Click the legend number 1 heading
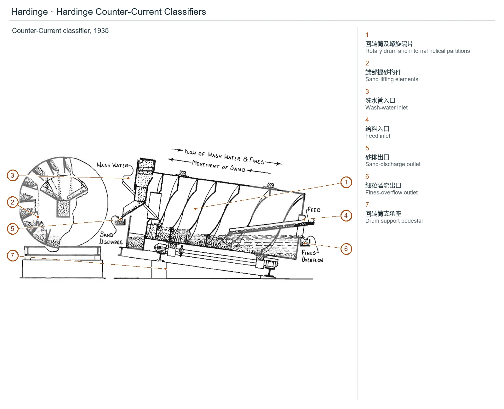 [367, 35]
